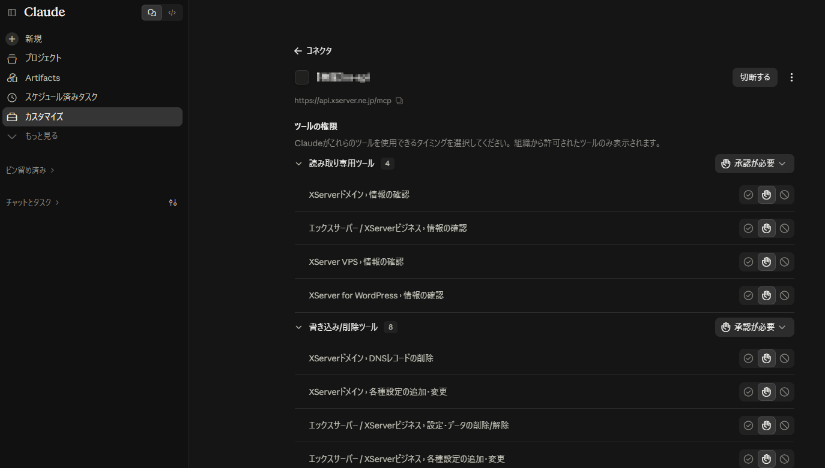Block DNSレコードの削除 tool
This screenshot has height=468, width=825.
pyautogui.click(x=784, y=358)
